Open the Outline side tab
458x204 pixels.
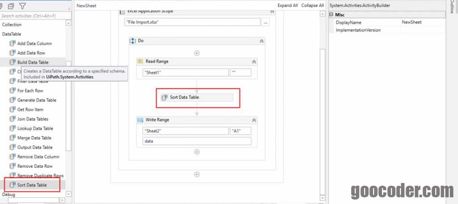[452, 7]
